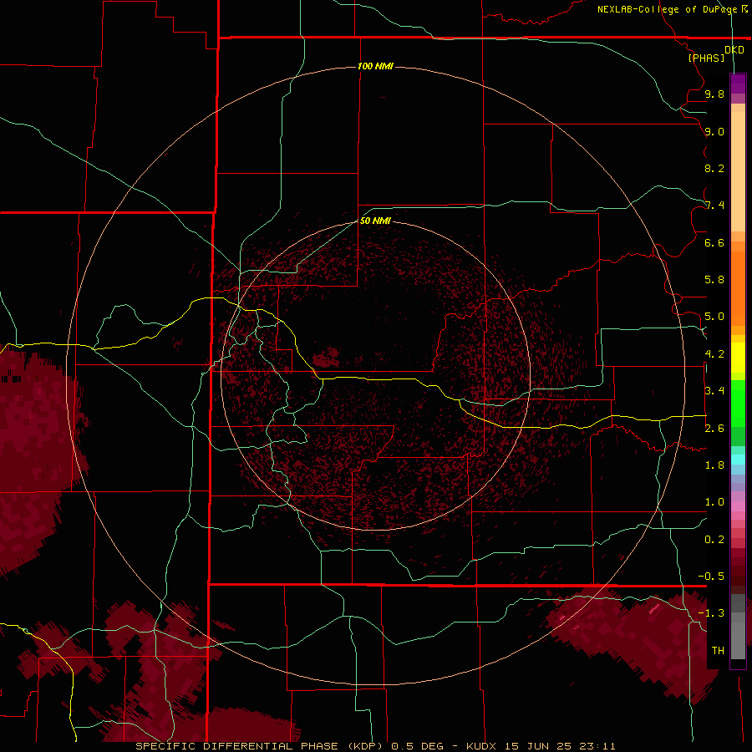Screen dimensions: 752x752
Task: Click the 9.0 scale value
Action: coord(714,131)
